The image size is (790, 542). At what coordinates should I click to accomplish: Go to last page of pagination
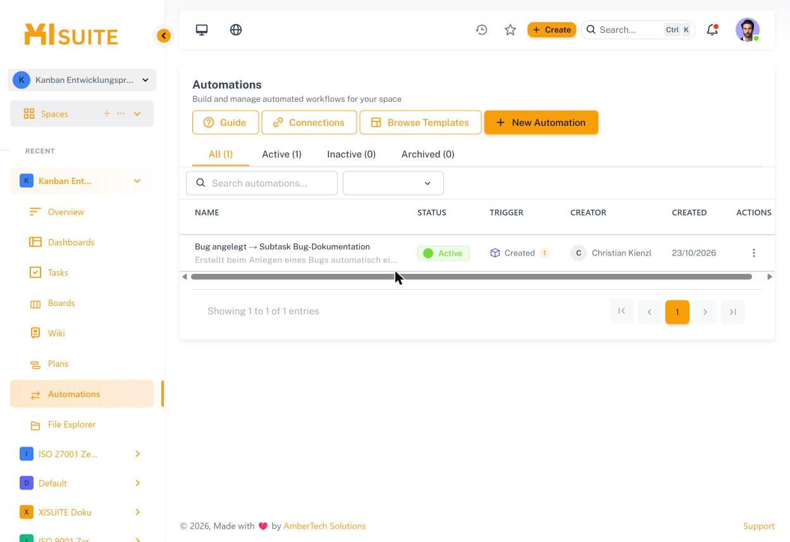click(733, 312)
